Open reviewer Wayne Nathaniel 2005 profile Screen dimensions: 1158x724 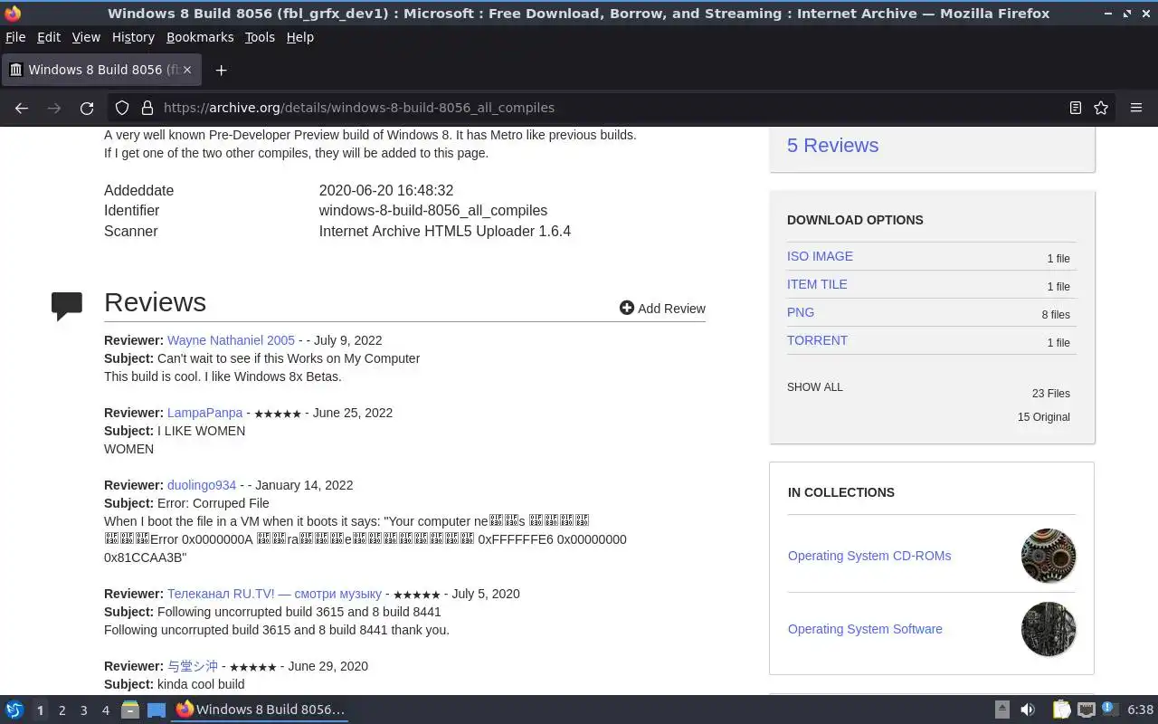click(x=231, y=340)
